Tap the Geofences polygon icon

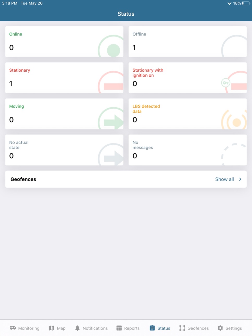click(182, 328)
